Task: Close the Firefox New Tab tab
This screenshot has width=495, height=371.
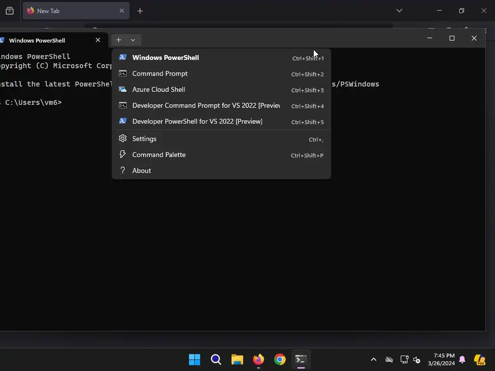Action: pos(122,11)
